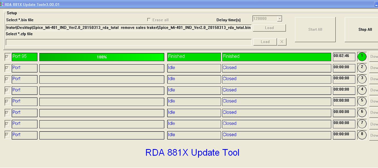Click port 1's circled number indicator
Viewport: 378px width, 168px height.
(362, 56)
